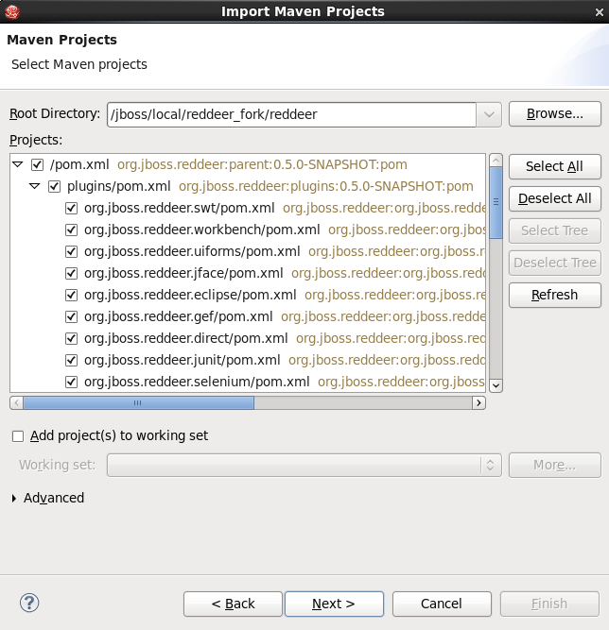The width and height of the screenshot is (609, 630).
Task: Toggle the org.jboss.reddeer.eclipse/pom.xml checkbox
Action: (71, 295)
